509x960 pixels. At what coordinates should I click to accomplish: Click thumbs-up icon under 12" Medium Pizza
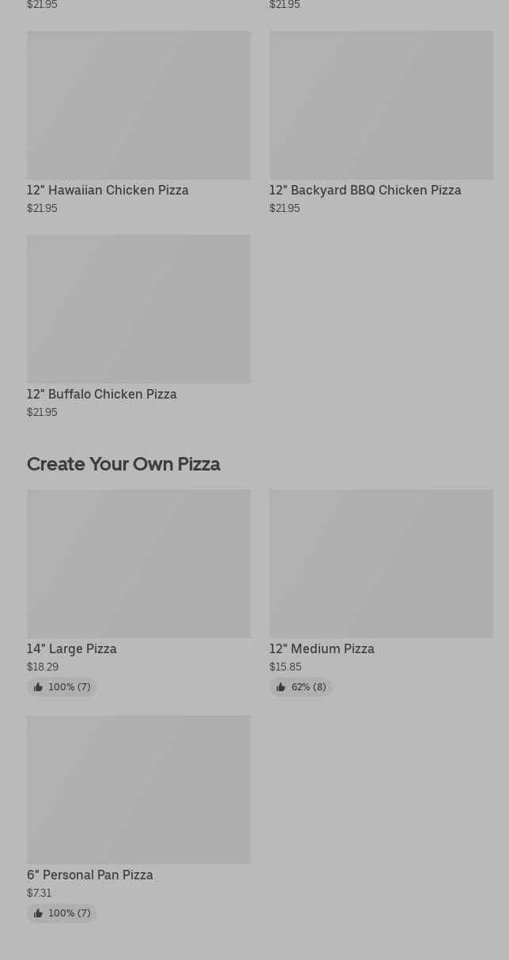(x=281, y=687)
